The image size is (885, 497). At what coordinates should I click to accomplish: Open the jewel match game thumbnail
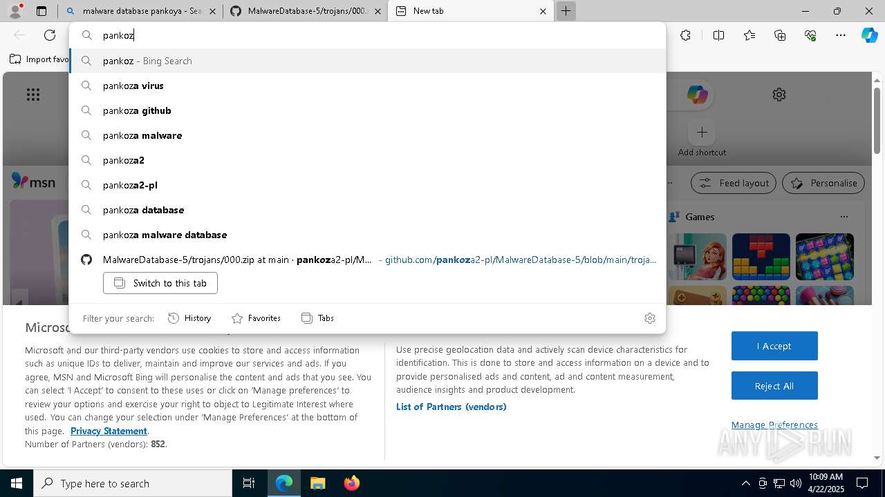825,257
